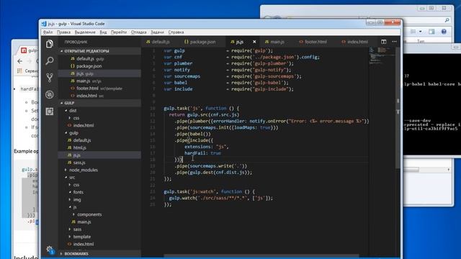Toggle preview pane icon in Explorer window
Viewport: 461px width, 259px height.
(431, 32)
